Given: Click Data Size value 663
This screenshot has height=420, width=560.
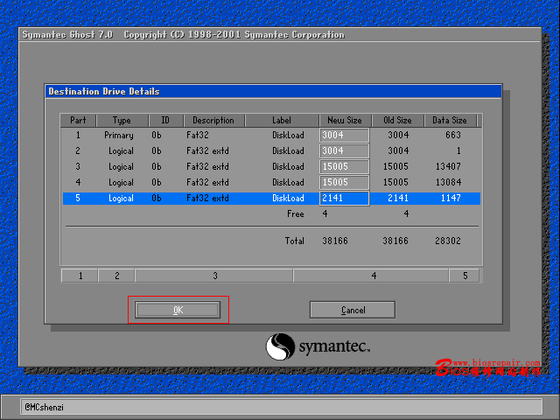Looking at the screenshot, I should pyautogui.click(x=453, y=135).
